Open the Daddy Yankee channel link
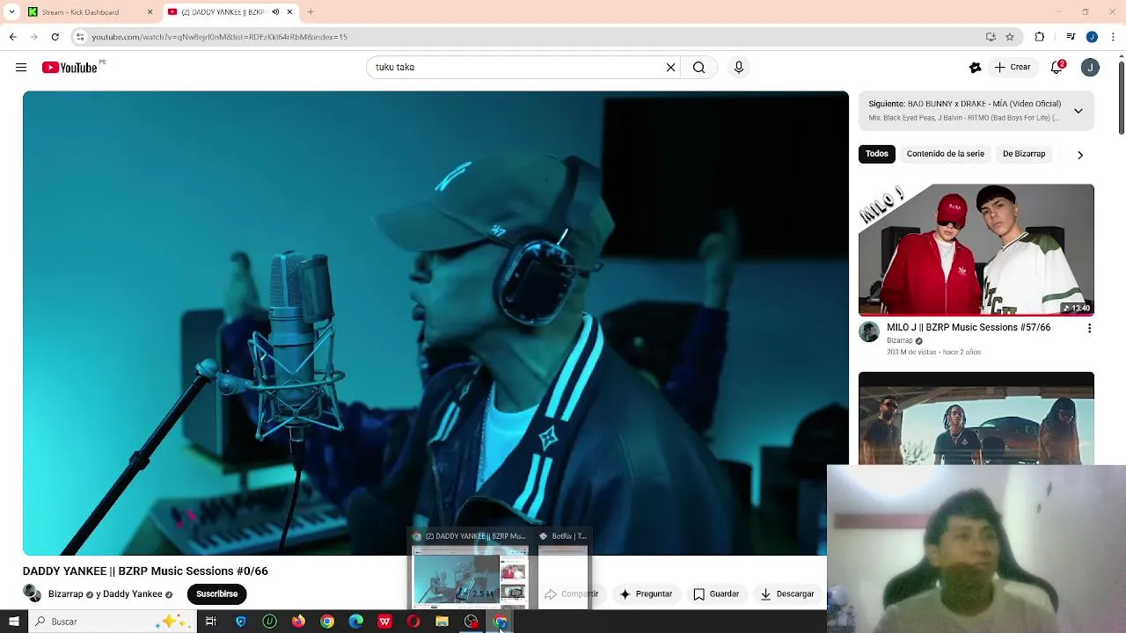Screen dimensions: 1126x633 [133, 594]
